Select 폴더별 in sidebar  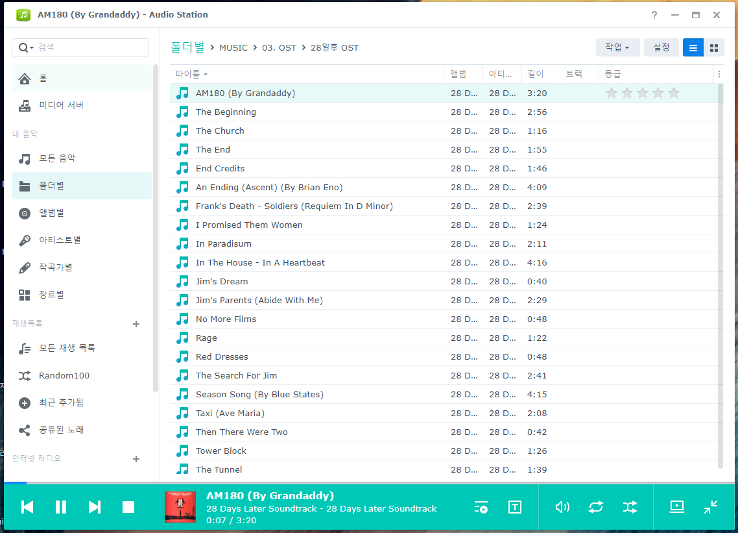click(x=82, y=186)
